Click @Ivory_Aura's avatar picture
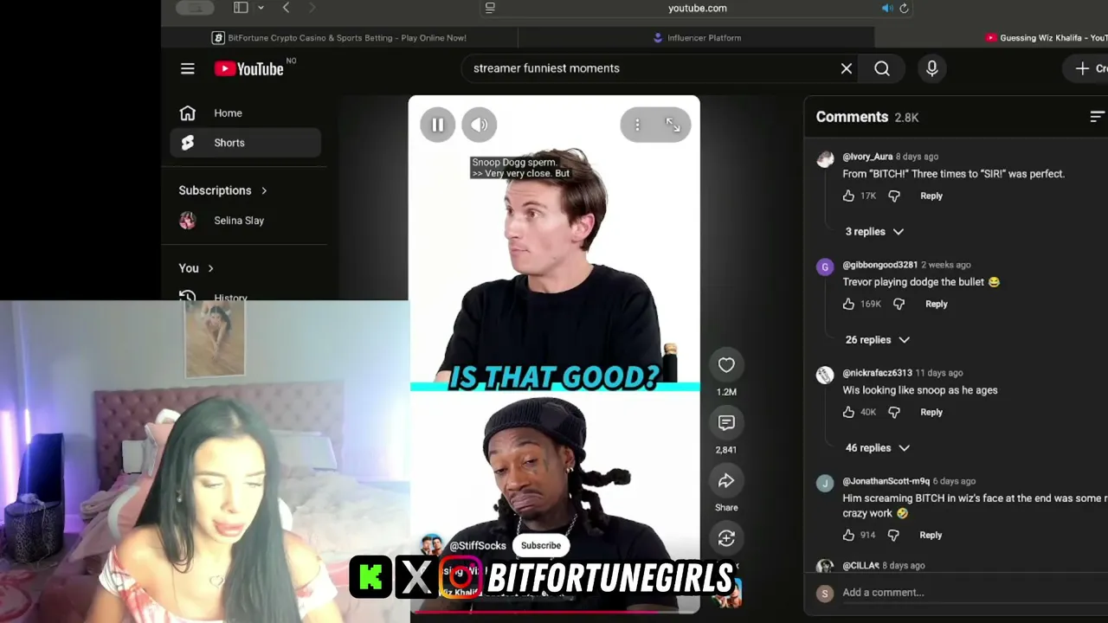 click(825, 159)
